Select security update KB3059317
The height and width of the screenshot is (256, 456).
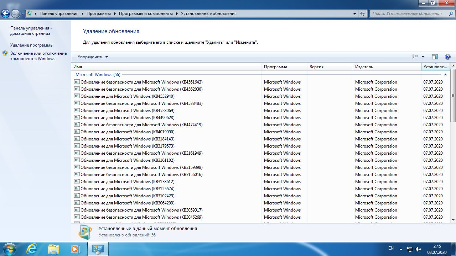coord(261,210)
